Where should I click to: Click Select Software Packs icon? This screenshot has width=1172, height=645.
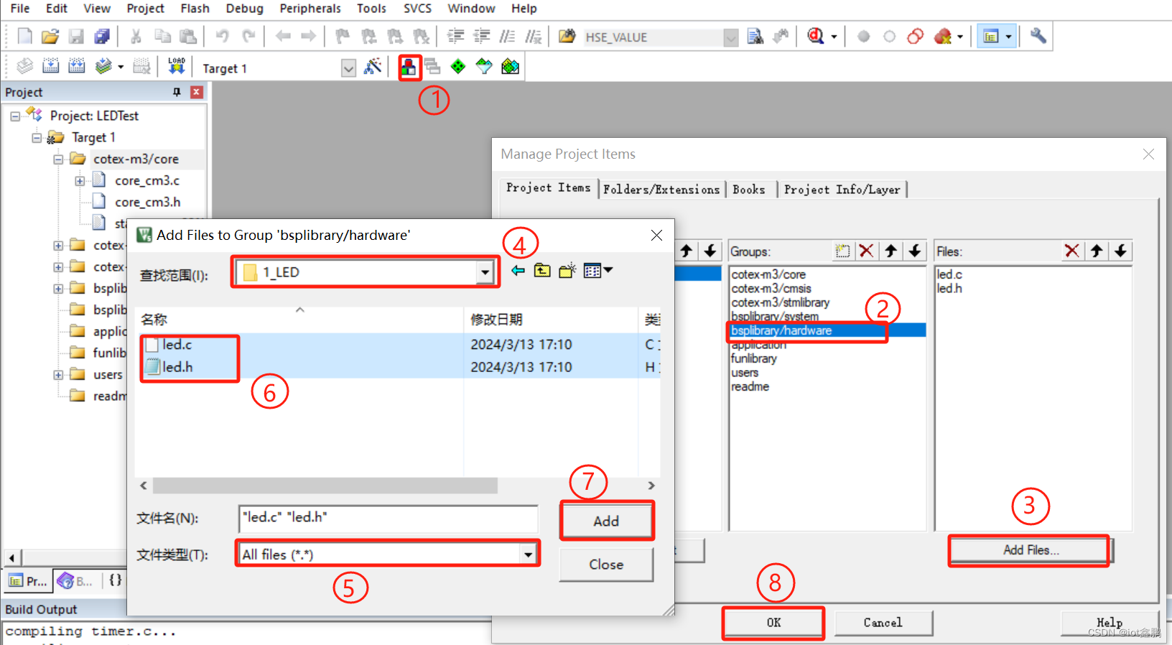(x=484, y=67)
